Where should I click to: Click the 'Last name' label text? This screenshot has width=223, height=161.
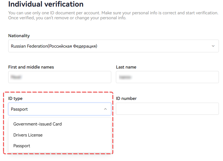pyautogui.click(x=126, y=67)
